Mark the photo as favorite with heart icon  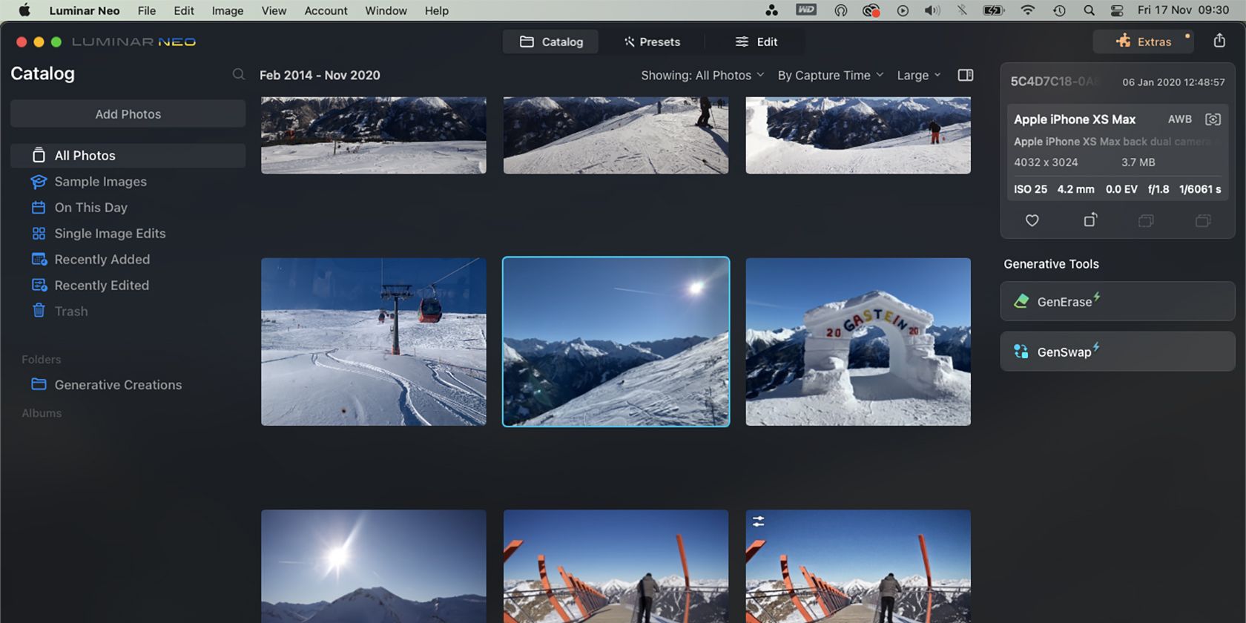coord(1032,220)
